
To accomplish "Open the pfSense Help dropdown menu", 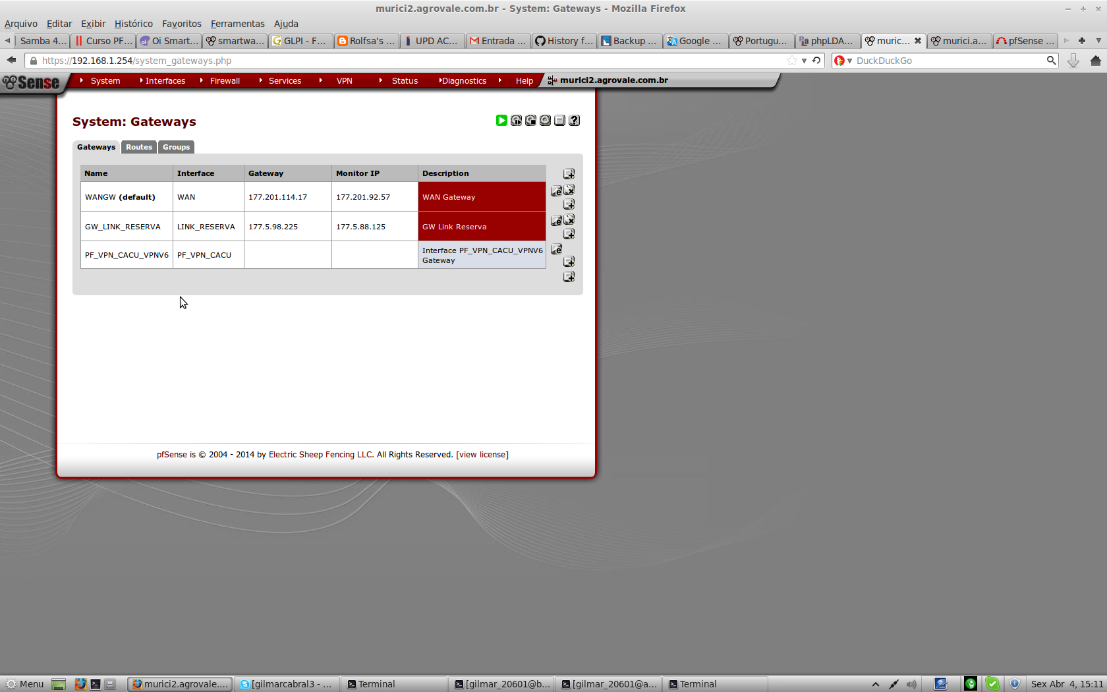I will 525,81.
